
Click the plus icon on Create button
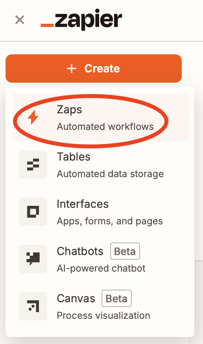(72, 68)
